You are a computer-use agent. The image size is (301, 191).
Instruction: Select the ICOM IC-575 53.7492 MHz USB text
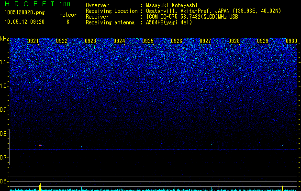pyautogui.click(x=192, y=17)
